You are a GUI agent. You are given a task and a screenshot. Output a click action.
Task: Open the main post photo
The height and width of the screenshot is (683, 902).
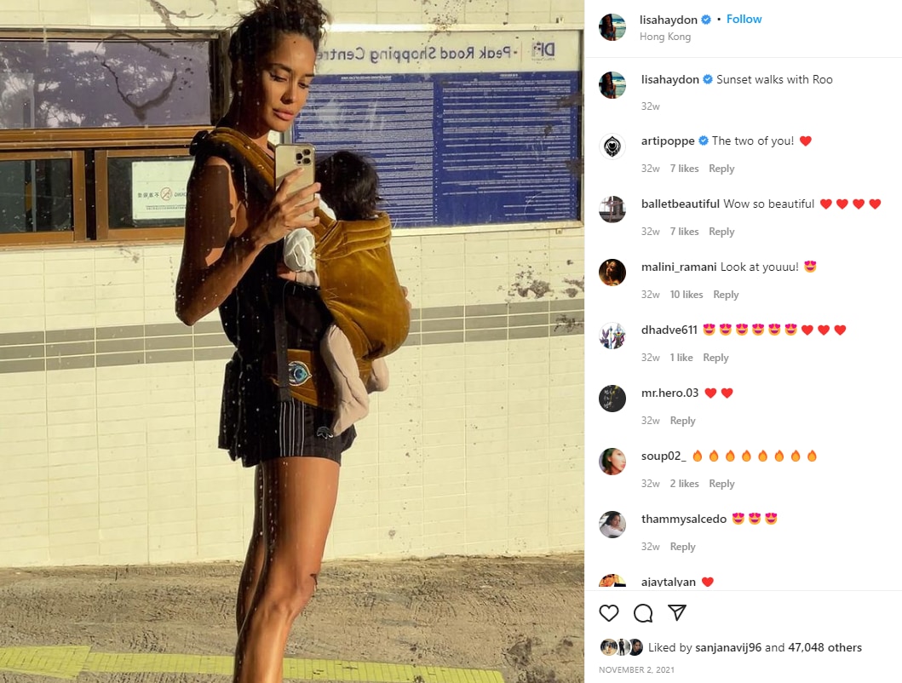coord(292,341)
